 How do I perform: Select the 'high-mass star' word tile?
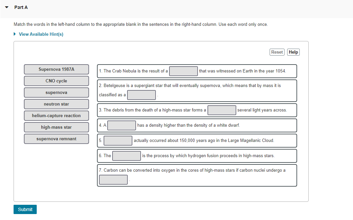click(56, 127)
